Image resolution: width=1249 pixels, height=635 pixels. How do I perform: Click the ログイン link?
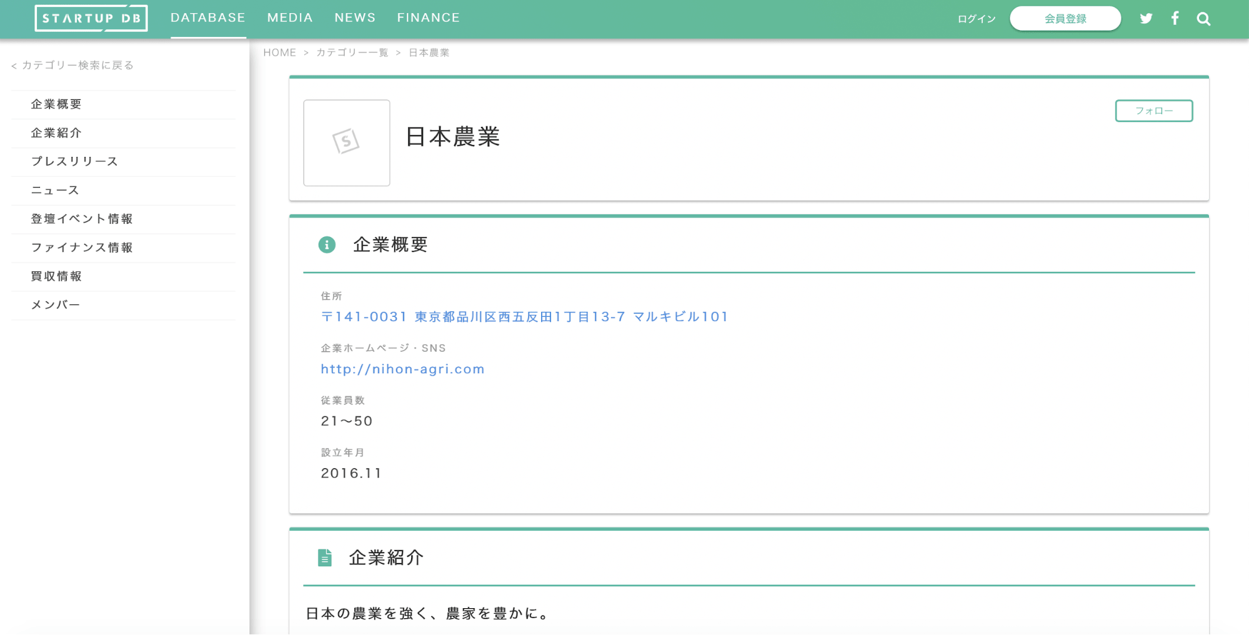[x=977, y=19]
